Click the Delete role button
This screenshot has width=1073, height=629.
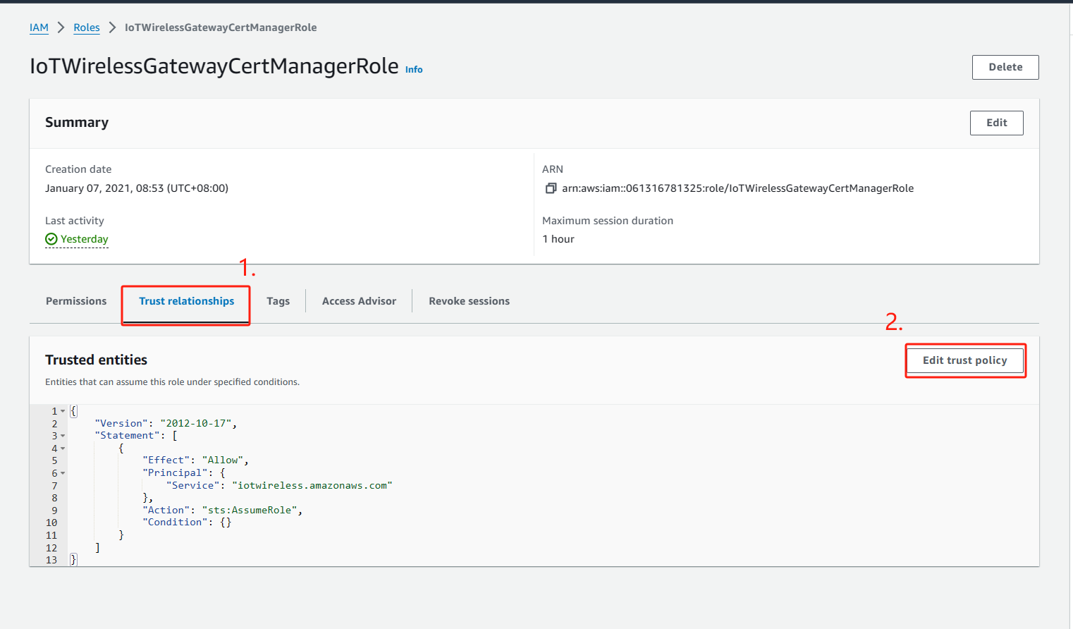[x=1005, y=67]
